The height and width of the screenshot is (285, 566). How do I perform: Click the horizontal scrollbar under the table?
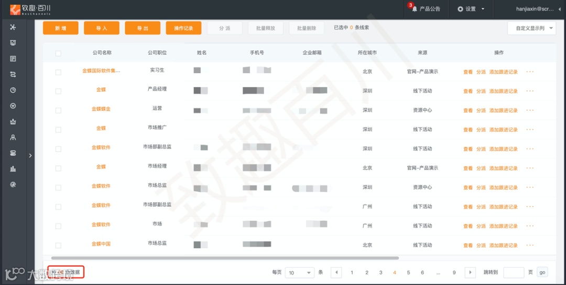pyautogui.click(x=225, y=258)
